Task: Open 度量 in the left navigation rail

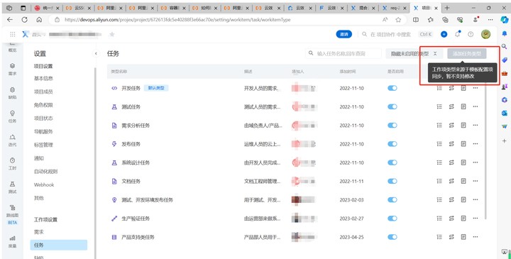Action: coord(12,241)
